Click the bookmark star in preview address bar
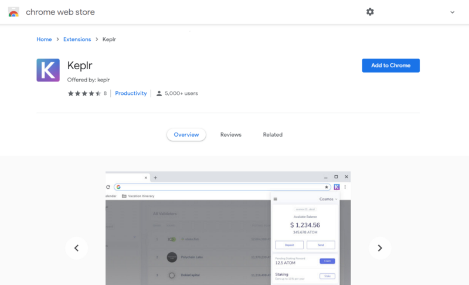Viewport: 469px width, 285px height. tap(327, 187)
